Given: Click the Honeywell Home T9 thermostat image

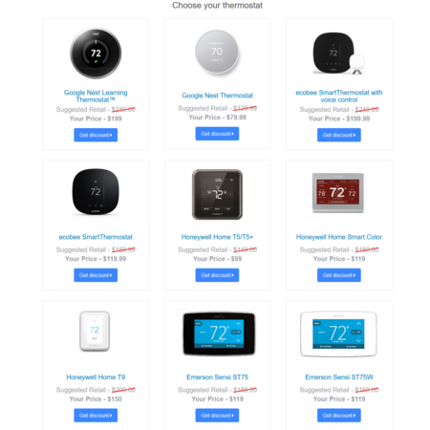Looking at the screenshot, I should point(95,332).
